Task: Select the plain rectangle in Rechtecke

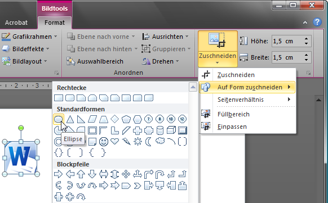Action: tap(59, 98)
